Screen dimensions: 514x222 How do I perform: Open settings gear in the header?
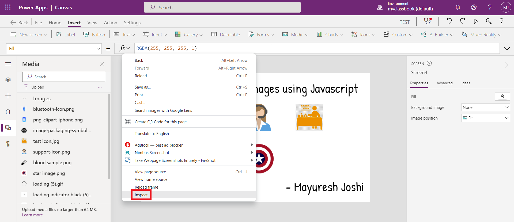coord(474,7)
